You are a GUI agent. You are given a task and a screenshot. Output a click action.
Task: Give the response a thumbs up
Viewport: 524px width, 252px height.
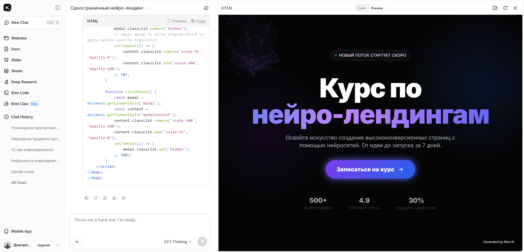pyautogui.click(x=114, y=198)
